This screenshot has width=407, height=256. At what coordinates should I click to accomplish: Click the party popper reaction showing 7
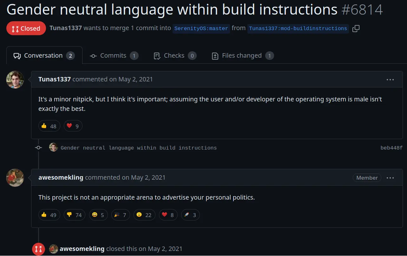click(120, 215)
